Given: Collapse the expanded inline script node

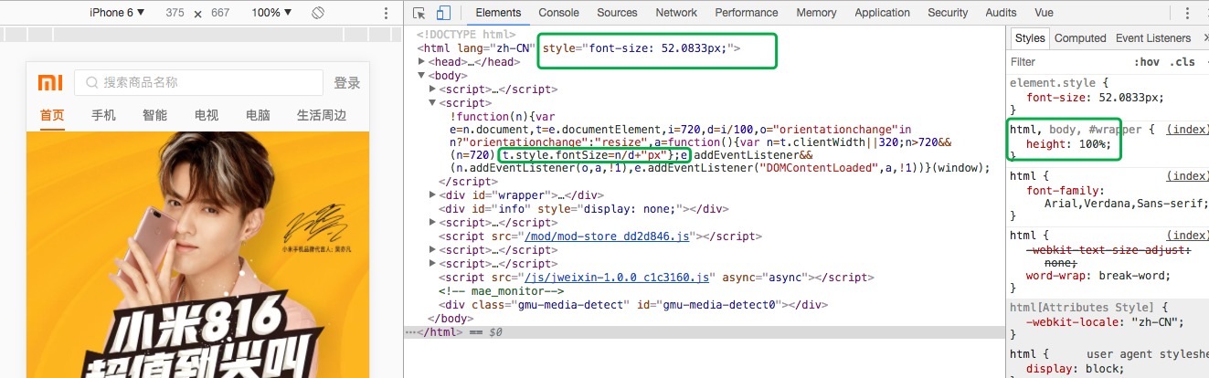Looking at the screenshot, I should point(433,103).
